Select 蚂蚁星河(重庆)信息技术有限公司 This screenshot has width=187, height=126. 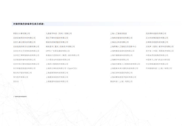60,47
